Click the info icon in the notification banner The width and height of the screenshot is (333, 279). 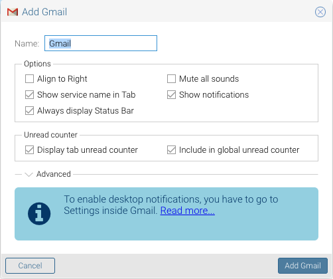39,214
